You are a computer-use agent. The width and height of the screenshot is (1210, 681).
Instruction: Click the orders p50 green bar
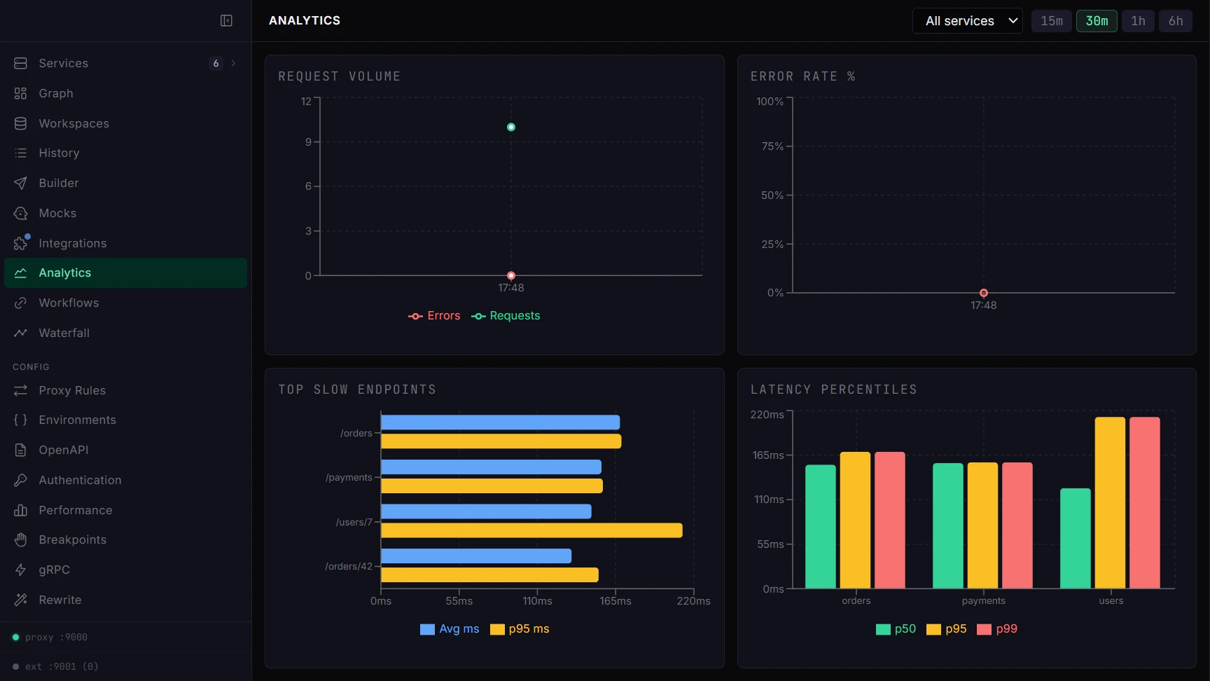pyautogui.click(x=821, y=526)
